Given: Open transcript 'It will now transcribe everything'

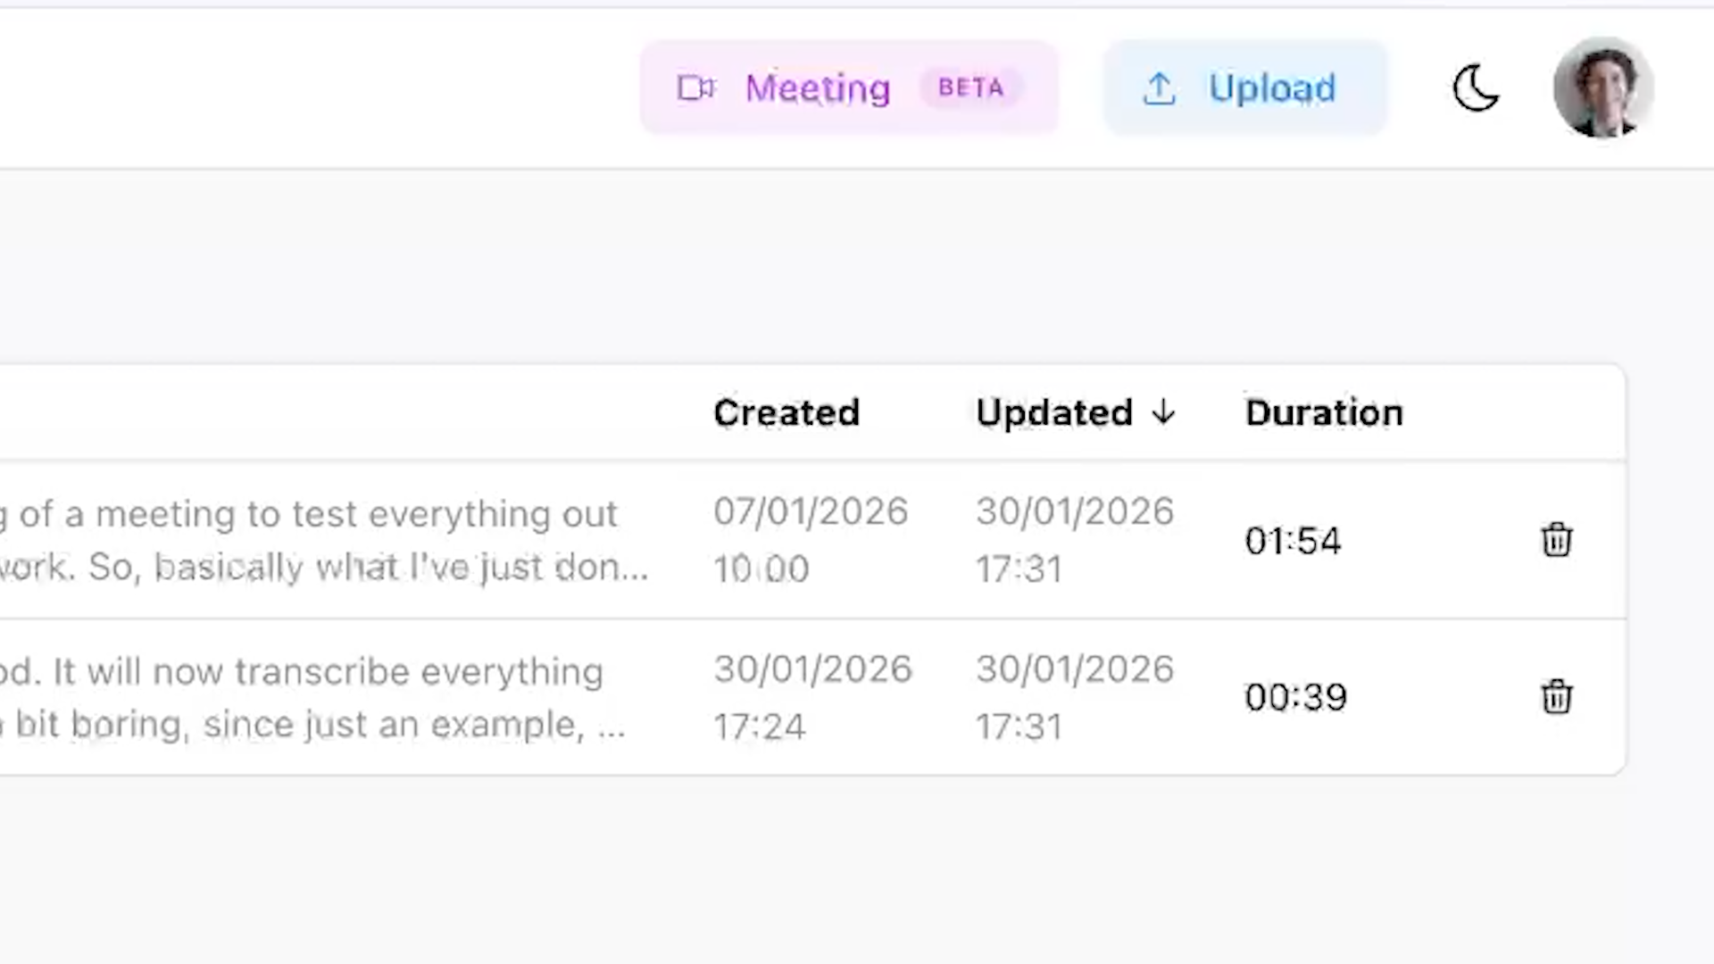Looking at the screenshot, I should [312, 697].
